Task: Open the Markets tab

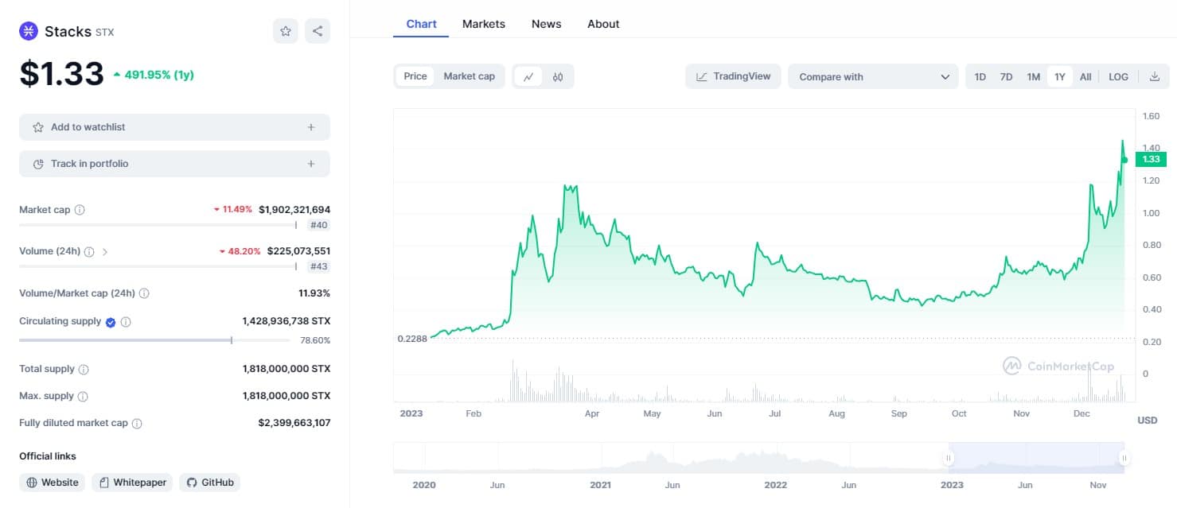Action: coord(483,24)
